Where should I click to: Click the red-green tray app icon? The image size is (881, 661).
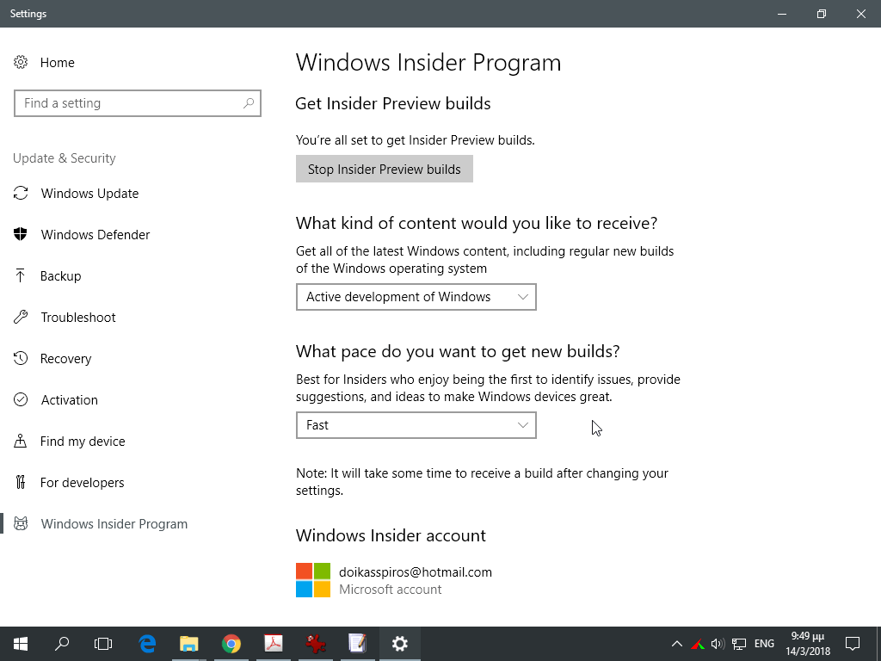click(698, 644)
